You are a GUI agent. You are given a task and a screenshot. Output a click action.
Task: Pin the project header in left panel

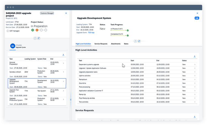pos(39,38)
